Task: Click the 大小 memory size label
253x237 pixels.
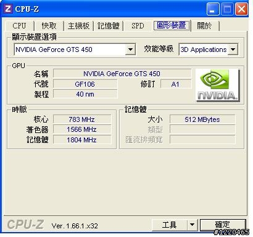Action: (156, 119)
